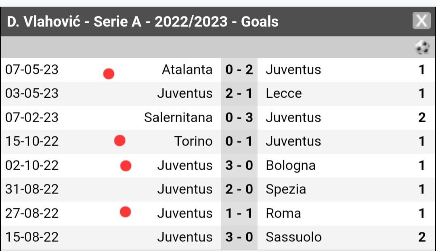Click red dot in Atalanta match row
This screenshot has height=251, width=436.
(109, 74)
